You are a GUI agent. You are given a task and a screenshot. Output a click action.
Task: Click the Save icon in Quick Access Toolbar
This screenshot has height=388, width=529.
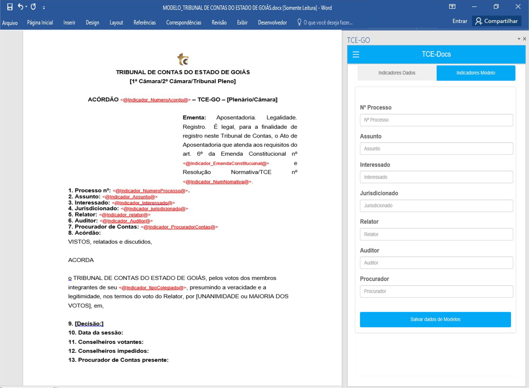[x=10, y=7]
